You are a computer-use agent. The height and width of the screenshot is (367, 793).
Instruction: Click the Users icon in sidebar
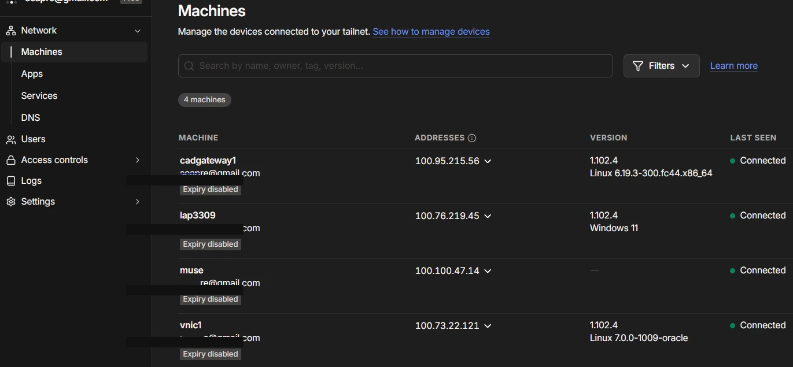coord(10,139)
